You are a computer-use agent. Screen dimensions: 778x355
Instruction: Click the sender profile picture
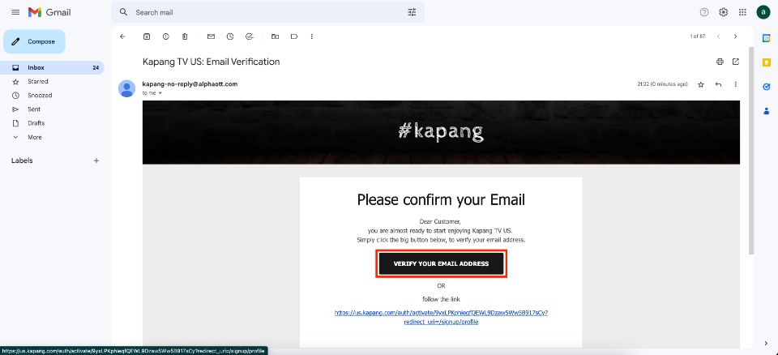point(126,88)
